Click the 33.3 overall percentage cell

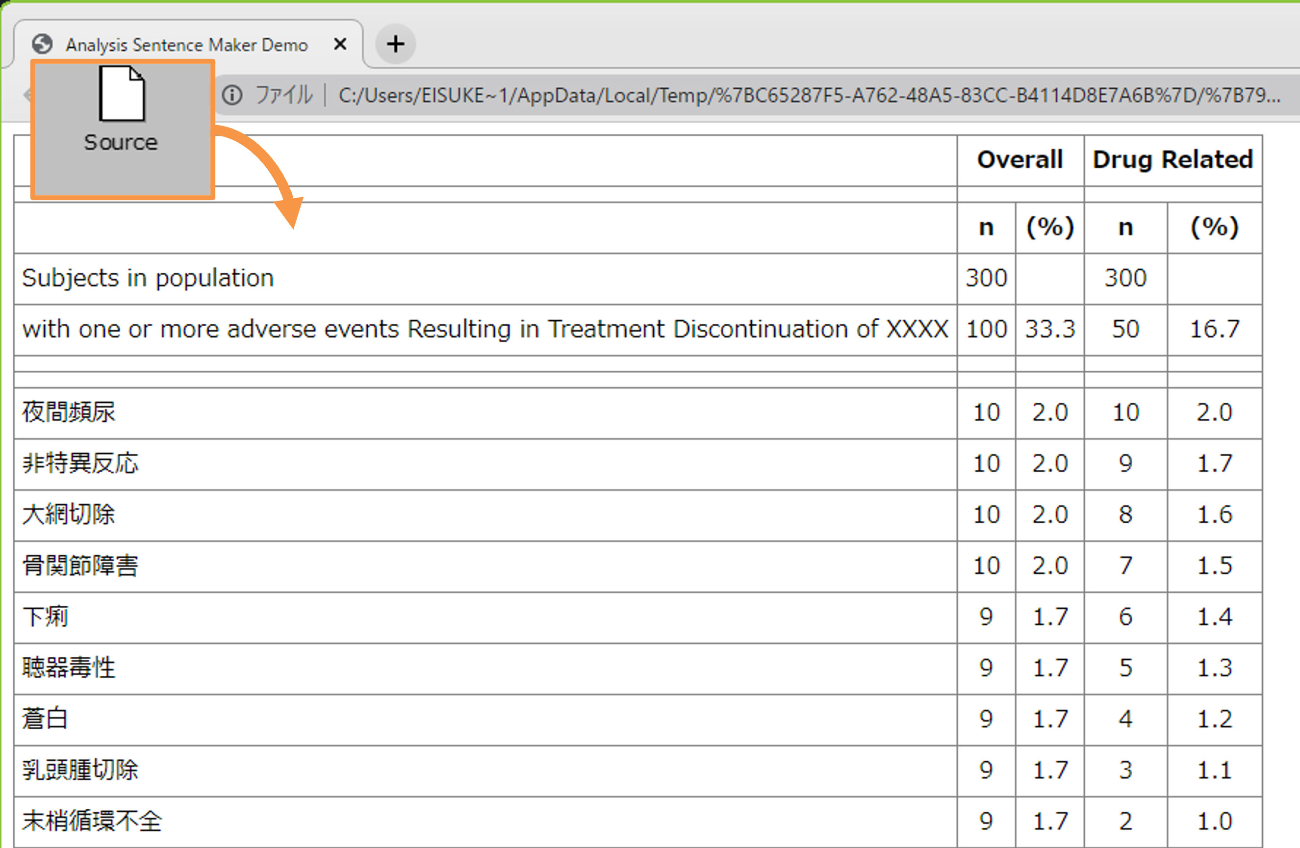1049,330
